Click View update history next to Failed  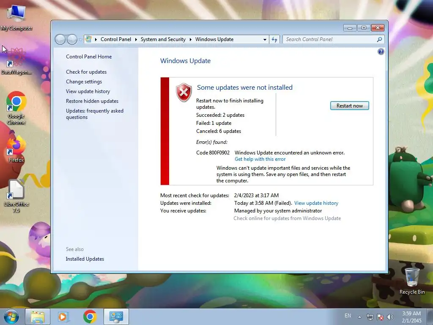point(316,203)
